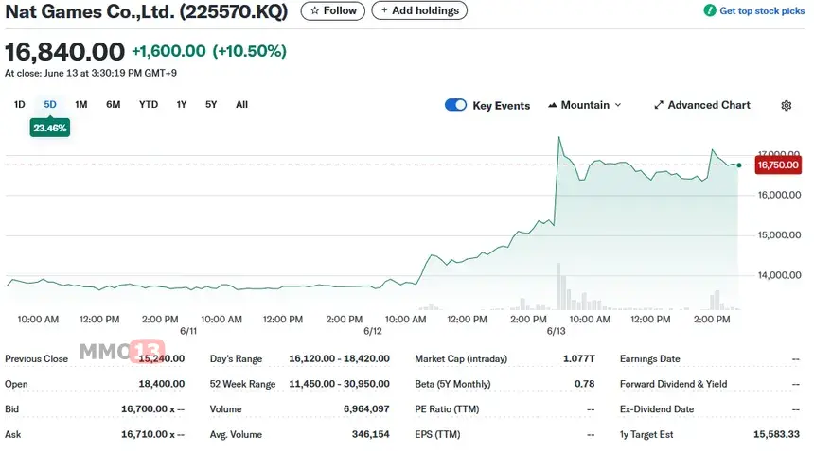Open chart settings gear icon
The image size is (814, 451).
786,105
